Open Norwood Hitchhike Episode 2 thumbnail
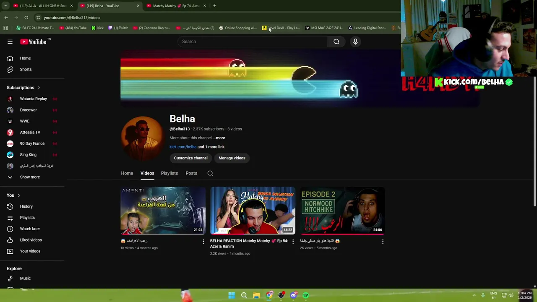The image size is (537, 302). (x=342, y=211)
